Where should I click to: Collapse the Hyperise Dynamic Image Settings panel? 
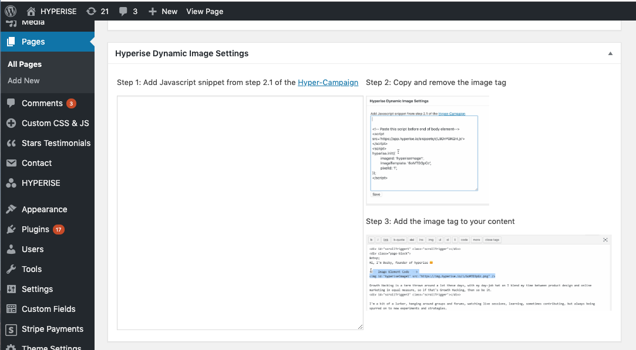(x=610, y=53)
